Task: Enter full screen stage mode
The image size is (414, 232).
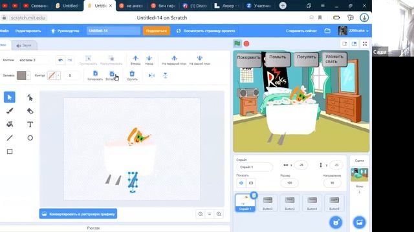Action: point(365,44)
